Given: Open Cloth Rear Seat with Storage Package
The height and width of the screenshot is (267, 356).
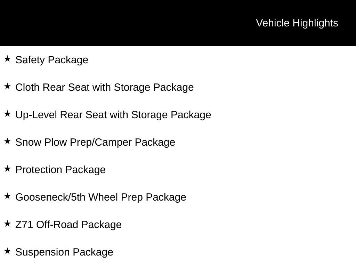Looking at the screenshot, I should tap(104, 87).
